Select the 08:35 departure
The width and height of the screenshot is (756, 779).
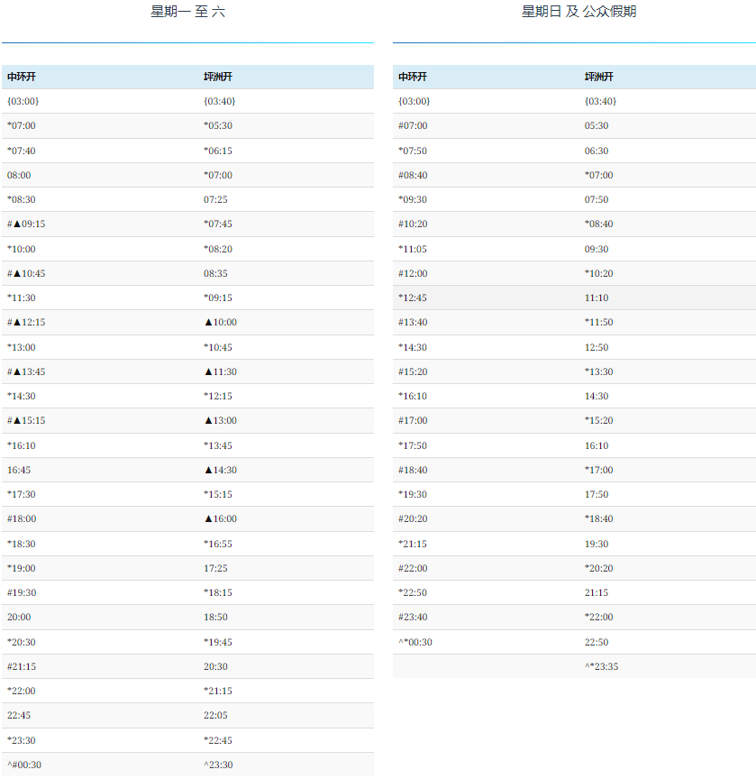tap(215, 273)
